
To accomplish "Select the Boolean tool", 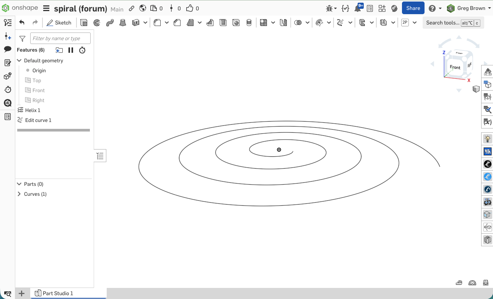I will pos(298,23).
